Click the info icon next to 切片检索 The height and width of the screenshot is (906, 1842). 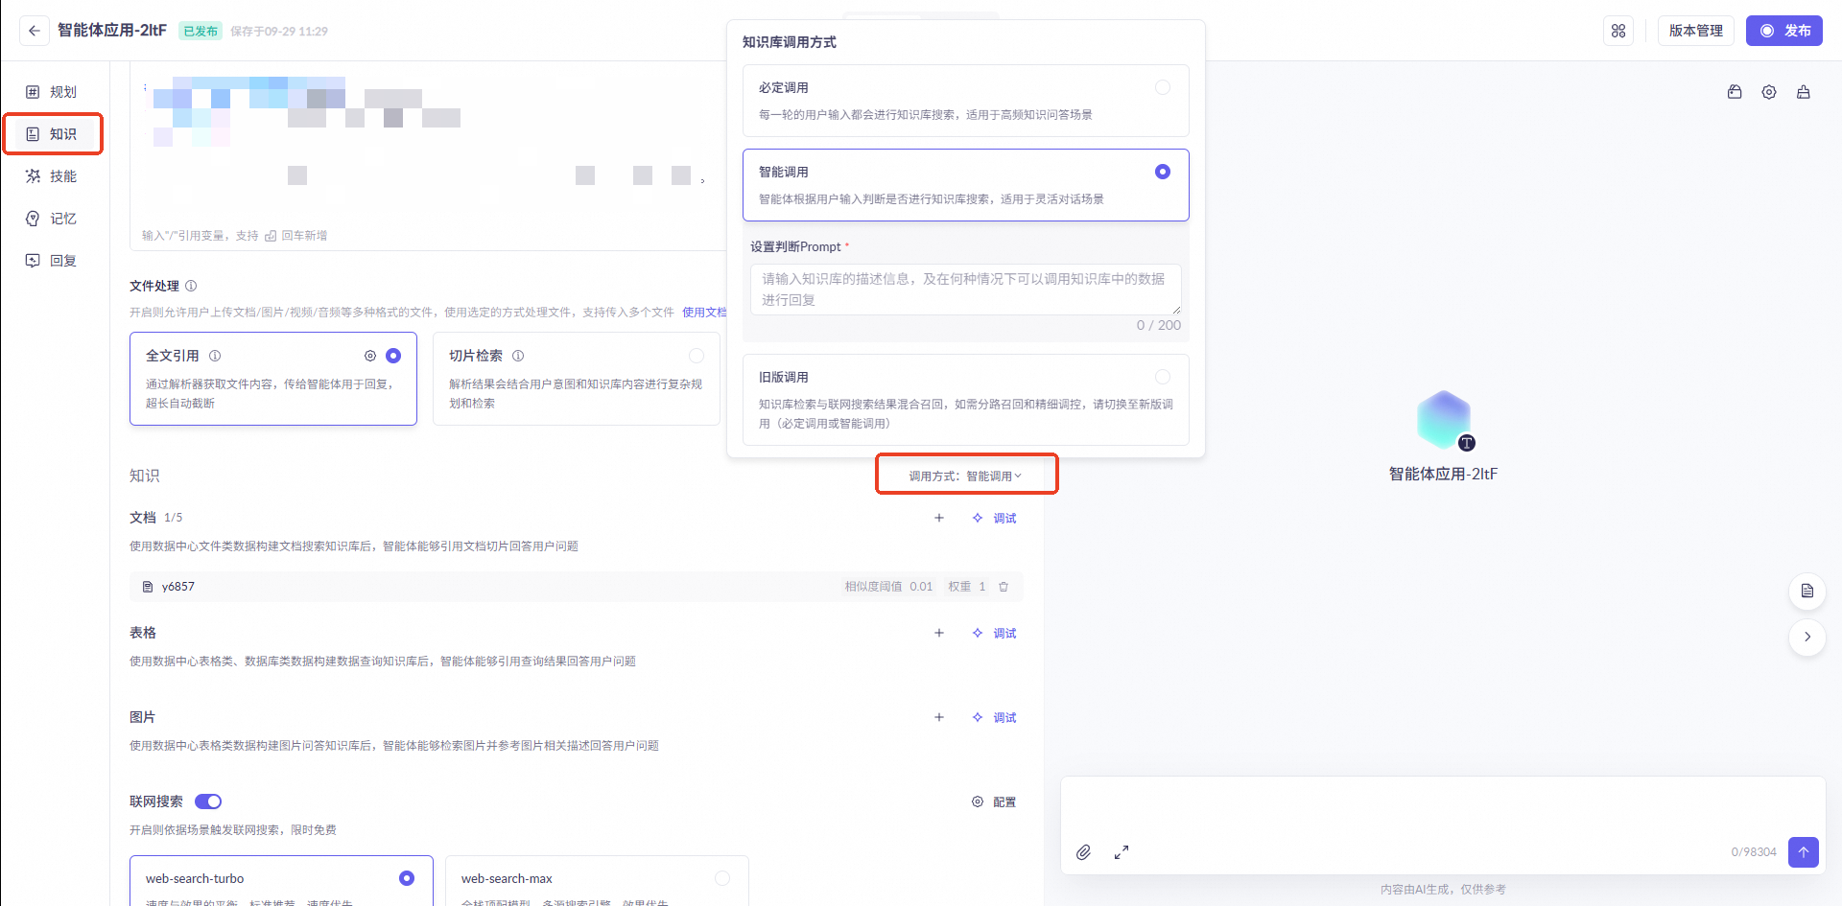[518, 356]
